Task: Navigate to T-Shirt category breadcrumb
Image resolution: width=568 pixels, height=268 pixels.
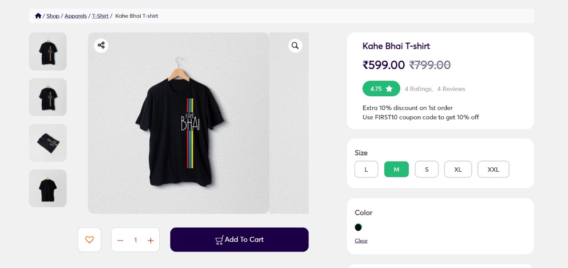Action: pyautogui.click(x=100, y=16)
